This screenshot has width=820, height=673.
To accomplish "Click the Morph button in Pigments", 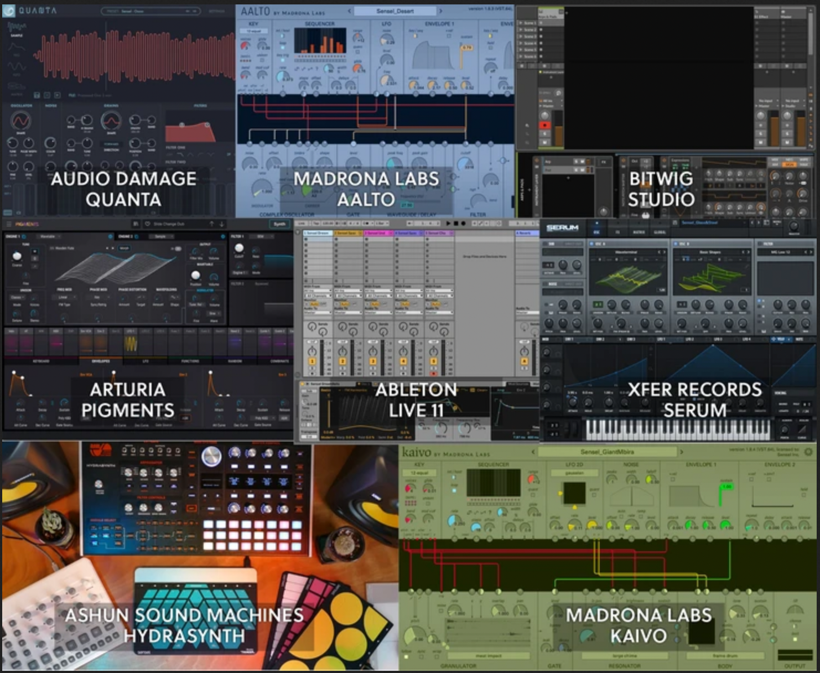I will (124, 249).
